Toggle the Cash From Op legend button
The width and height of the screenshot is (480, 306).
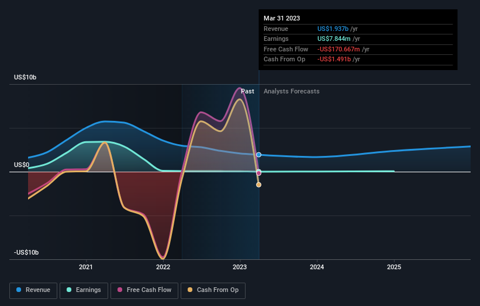[213, 290]
